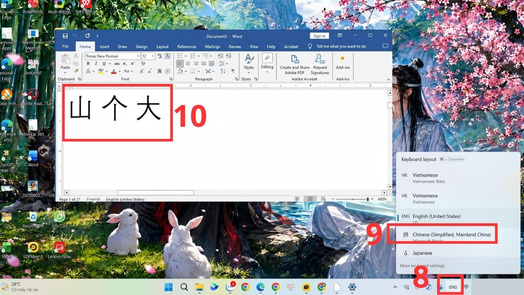Click the Show/Hide paragraph marks icon
Viewport: 524px width, 295px height.
pyautogui.click(x=233, y=71)
